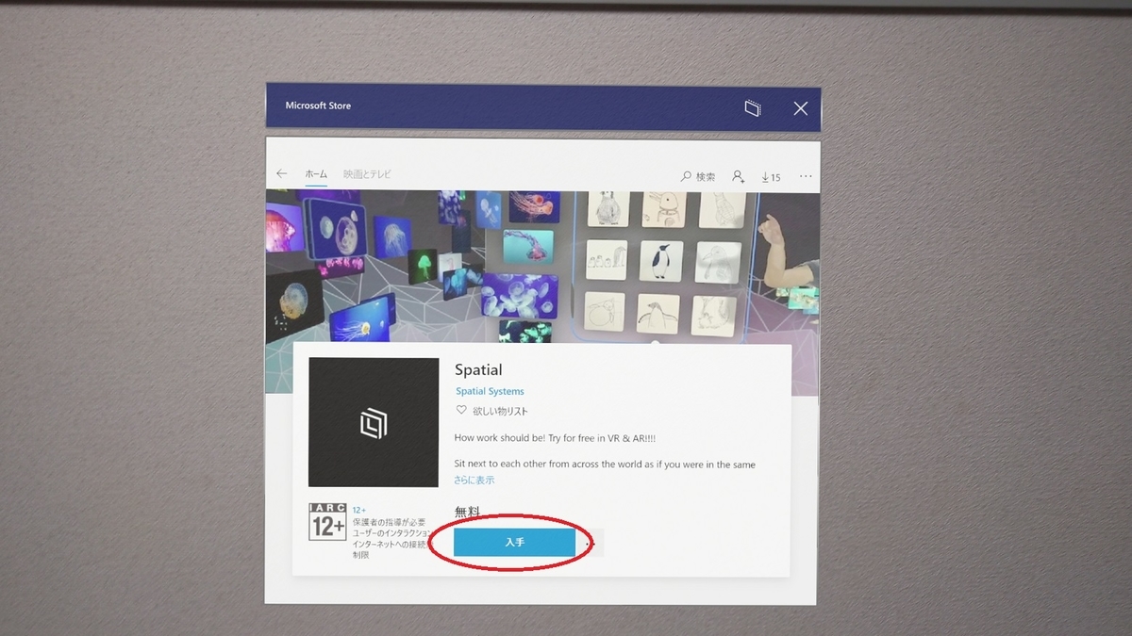Select the 無料 price label

click(467, 512)
